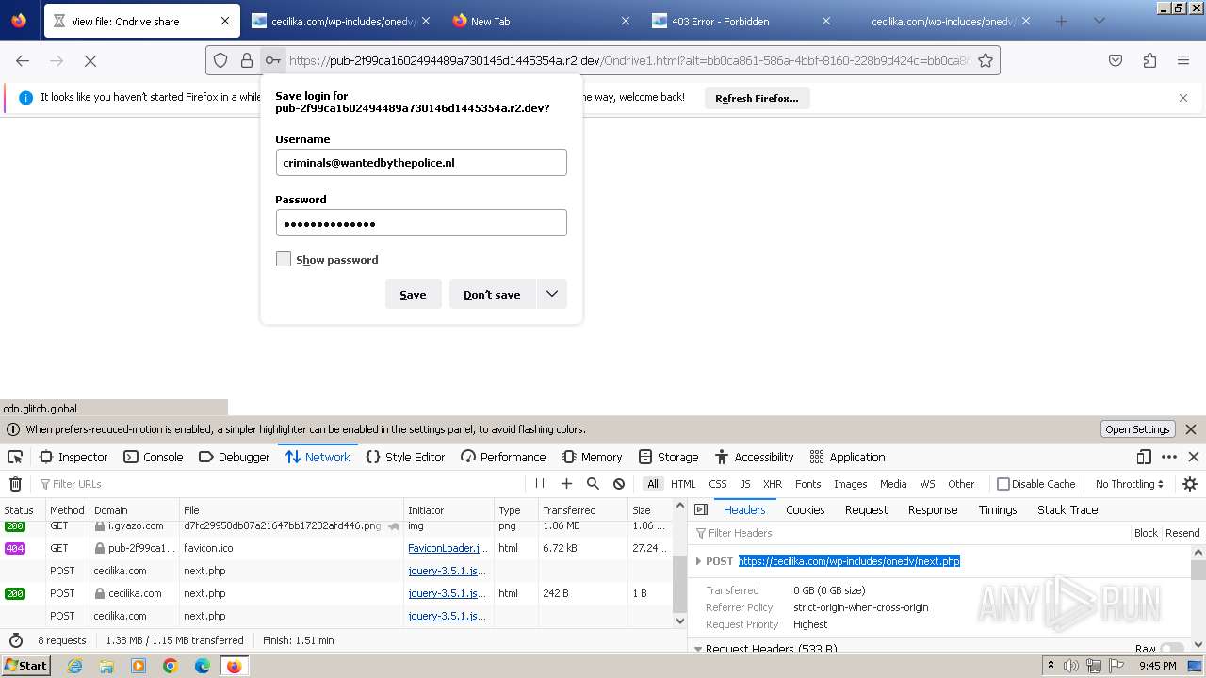The height and width of the screenshot is (678, 1206).
Task: Open the Don't save dropdown arrow
Action: pyautogui.click(x=552, y=294)
